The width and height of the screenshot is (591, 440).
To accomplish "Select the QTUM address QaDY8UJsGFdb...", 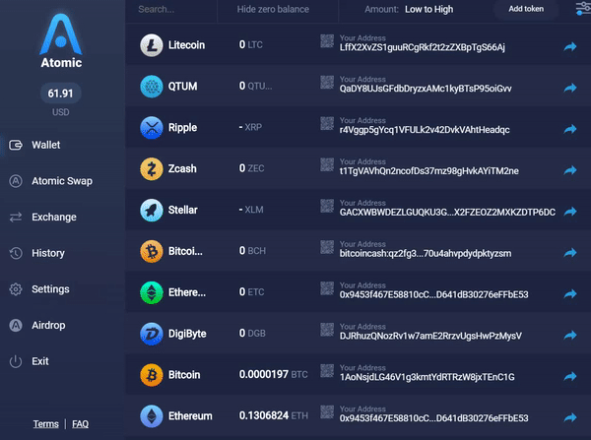I will pyautogui.click(x=426, y=89).
